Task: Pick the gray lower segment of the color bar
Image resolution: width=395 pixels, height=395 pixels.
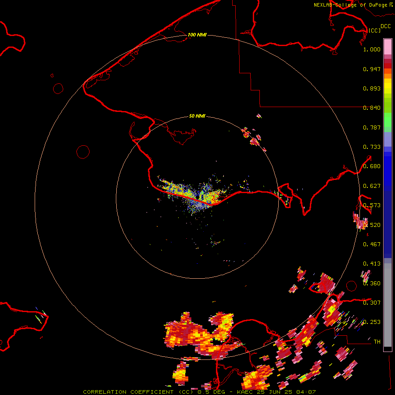Action: (388, 305)
